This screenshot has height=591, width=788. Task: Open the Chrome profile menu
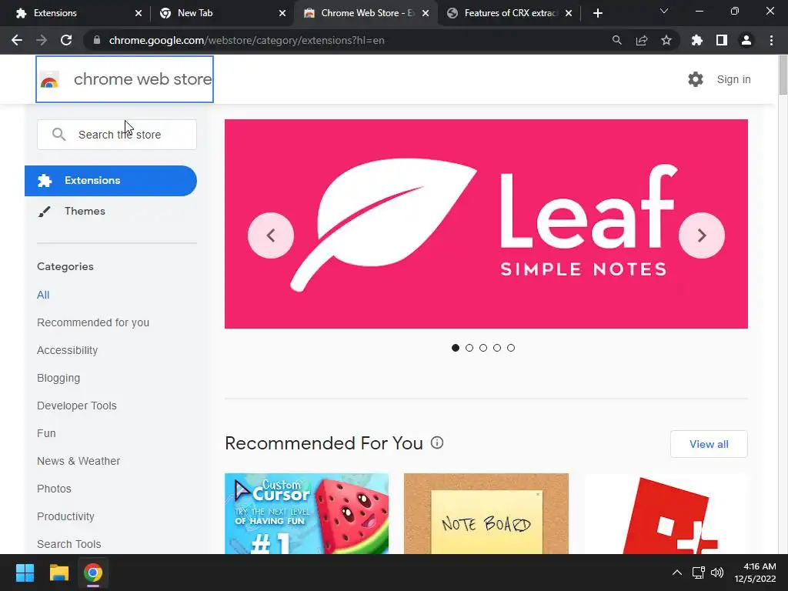point(746,40)
